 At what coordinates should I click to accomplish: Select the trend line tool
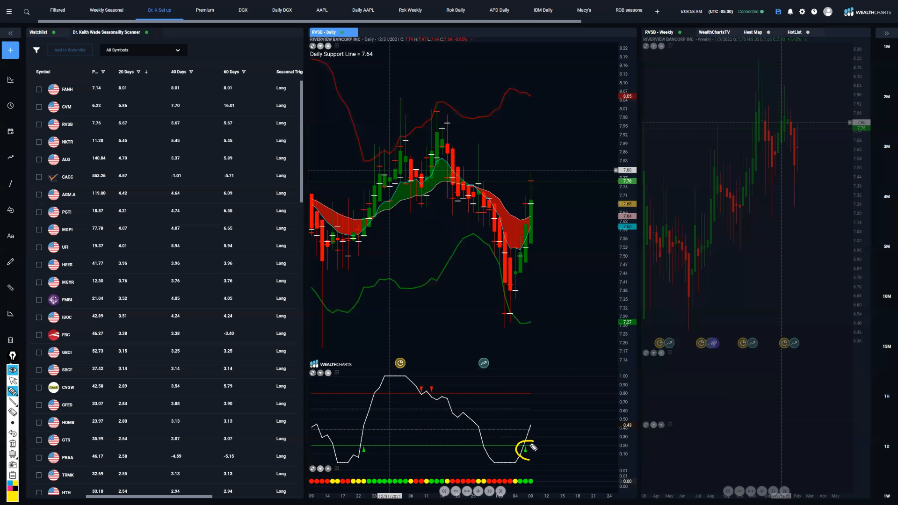[10, 183]
